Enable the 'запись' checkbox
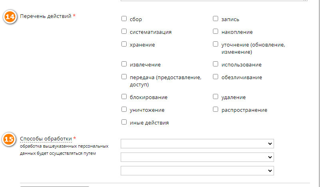Viewport: 320px width, 187px height. [x=216, y=19]
